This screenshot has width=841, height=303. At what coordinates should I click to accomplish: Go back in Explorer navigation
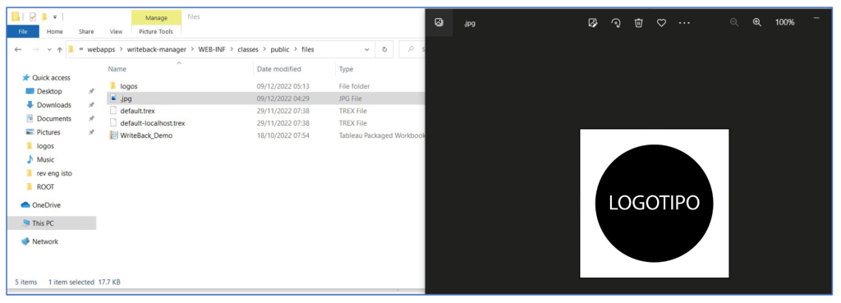tap(18, 49)
